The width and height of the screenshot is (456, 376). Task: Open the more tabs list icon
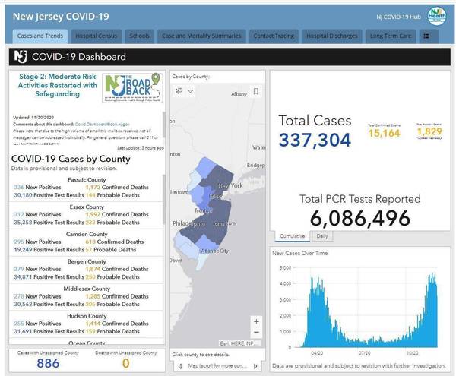point(426,36)
